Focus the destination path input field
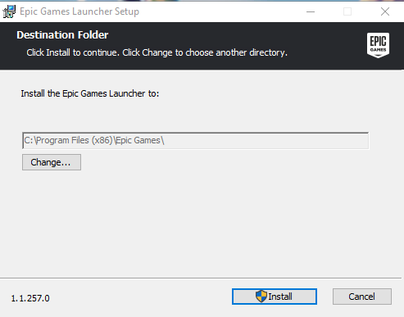This screenshot has height=317, width=404. tap(196, 141)
